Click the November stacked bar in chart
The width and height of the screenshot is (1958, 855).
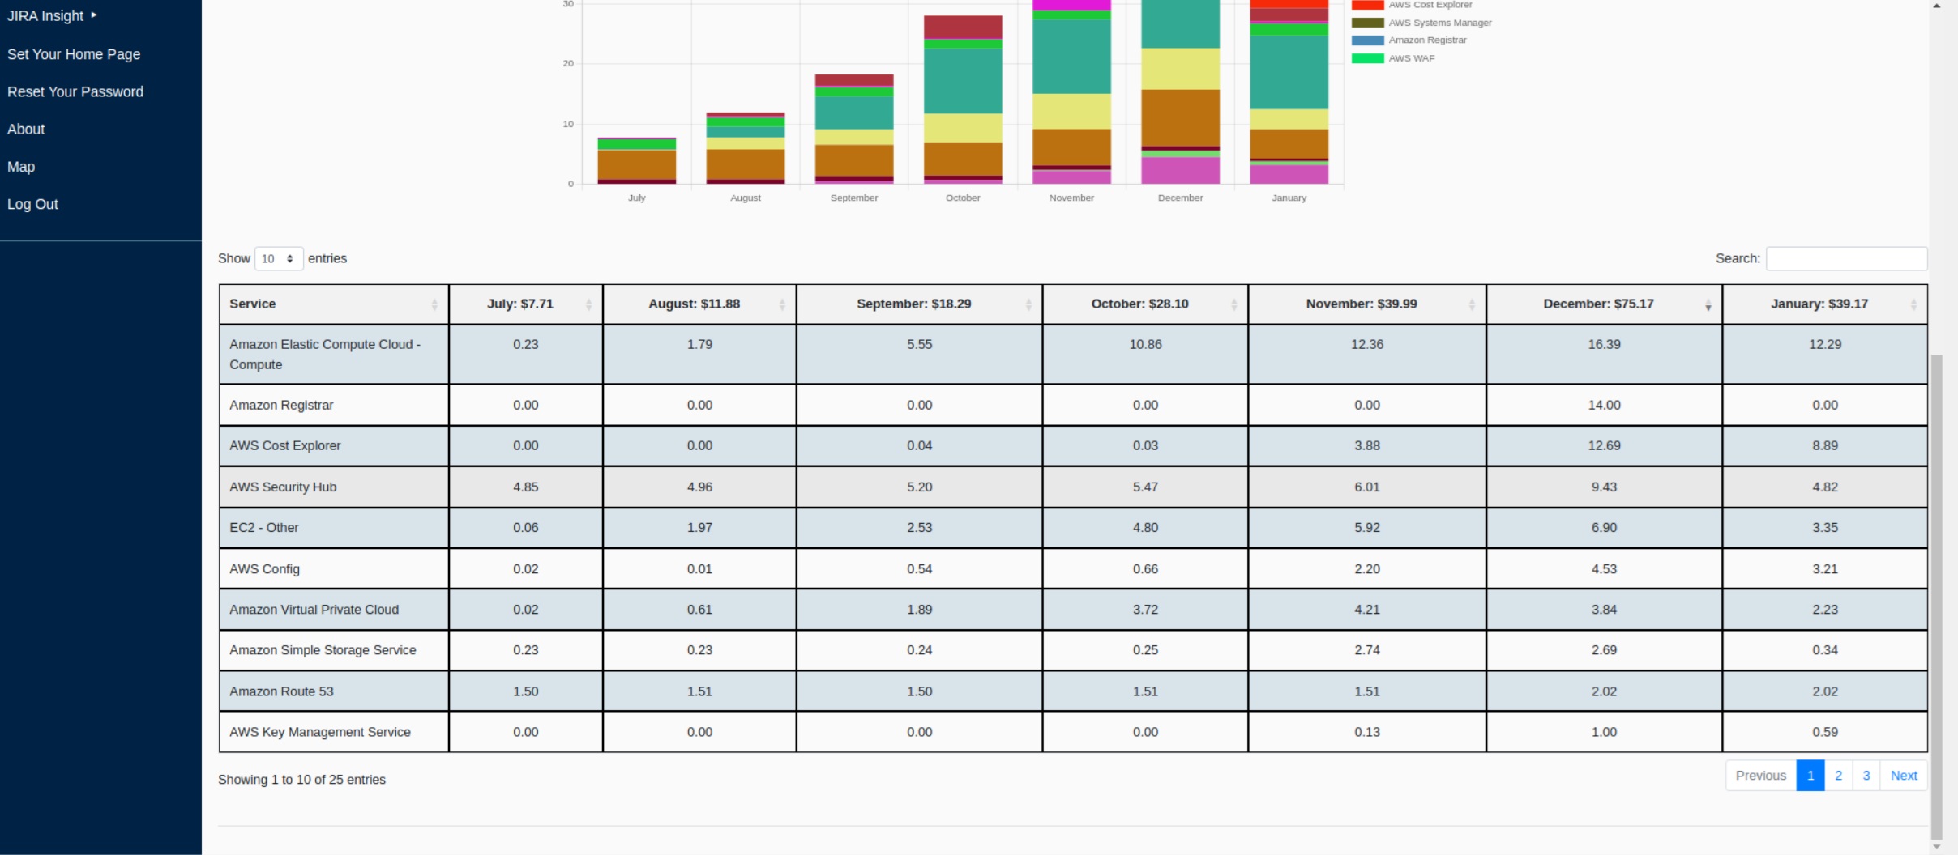click(1071, 92)
